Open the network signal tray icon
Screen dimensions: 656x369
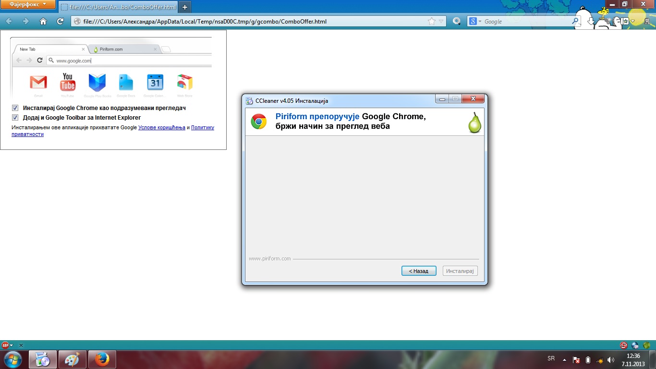pyautogui.click(x=600, y=360)
